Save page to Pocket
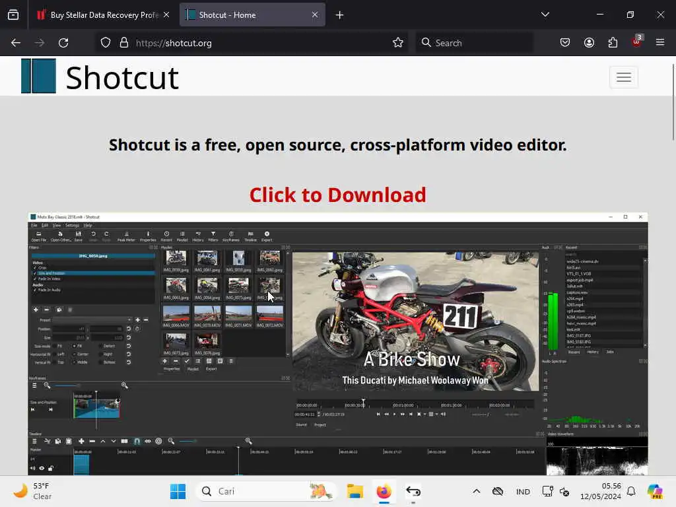 click(x=565, y=43)
